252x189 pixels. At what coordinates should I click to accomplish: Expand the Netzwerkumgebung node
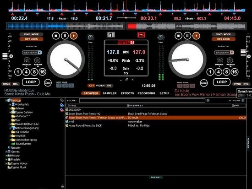tap(10, 128)
